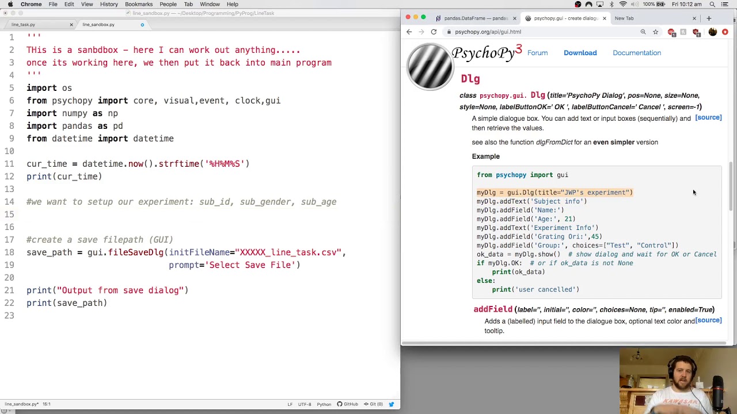The image size is (737, 414).
Task: Open the [source] link for Dlg class
Action: pos(708,118)
